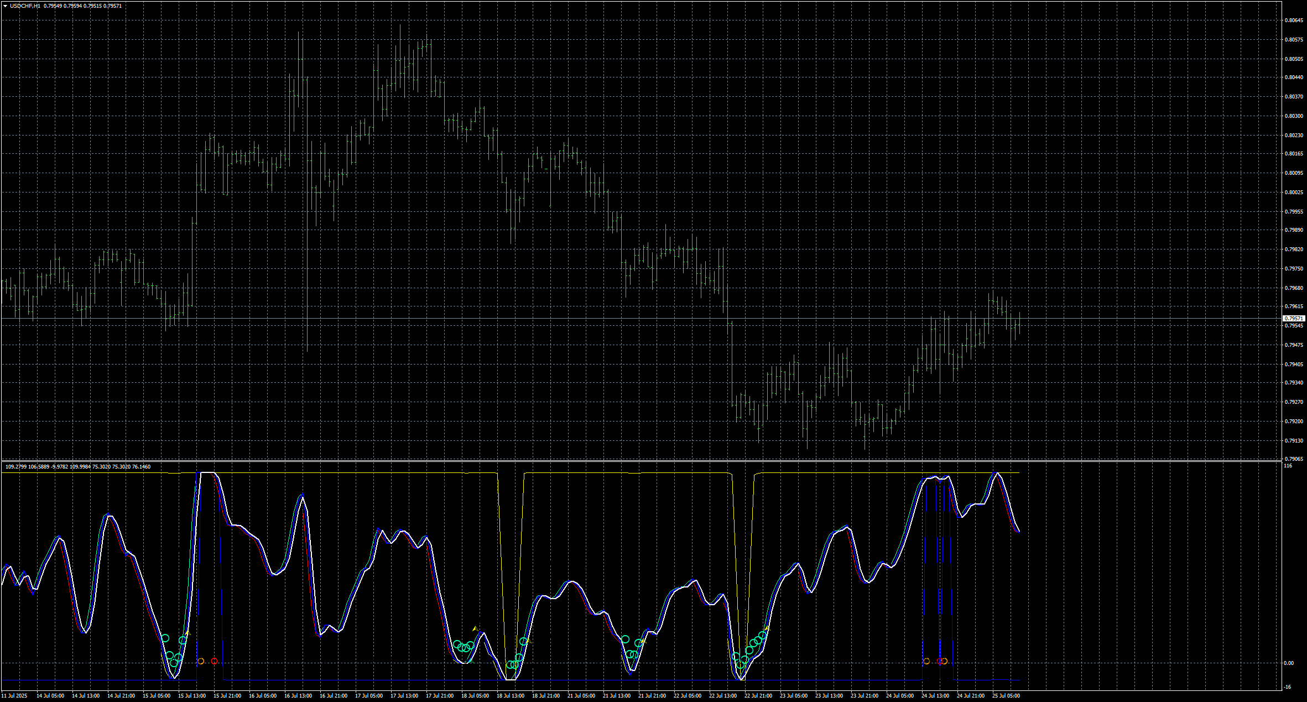This screenshot has width=1307, height=702.
Task: Click the 18 Jul 13:00 time label
Action: pyautogui.click(x=511, y=696)
